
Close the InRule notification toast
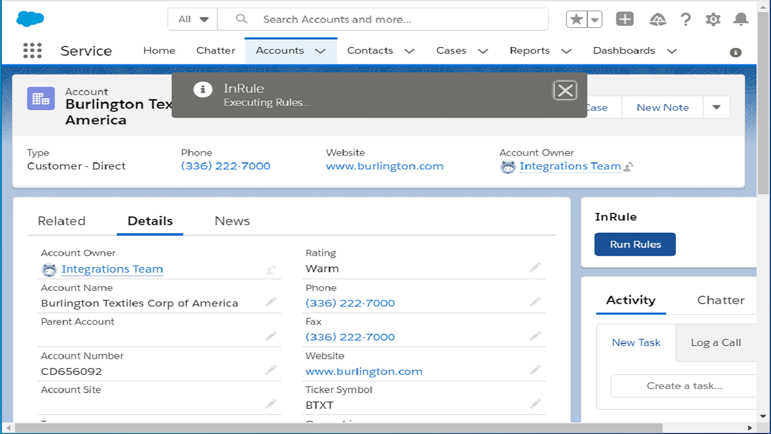565,90
